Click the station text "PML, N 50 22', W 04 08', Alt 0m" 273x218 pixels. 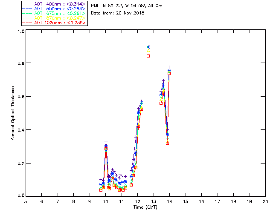127,6
